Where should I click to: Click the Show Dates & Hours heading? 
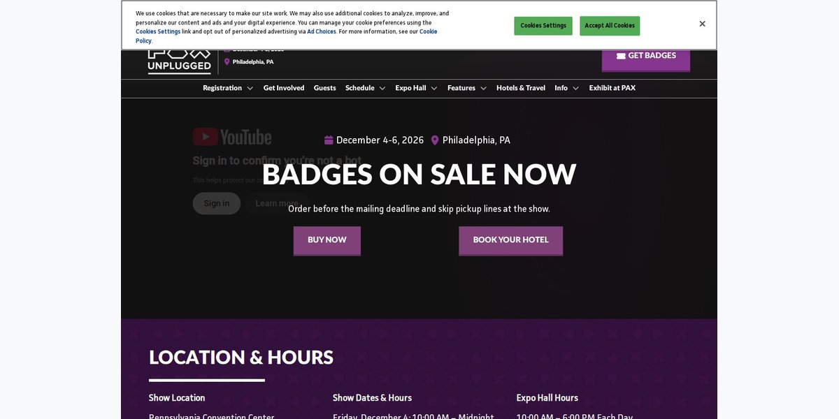[x=372, y=398]
